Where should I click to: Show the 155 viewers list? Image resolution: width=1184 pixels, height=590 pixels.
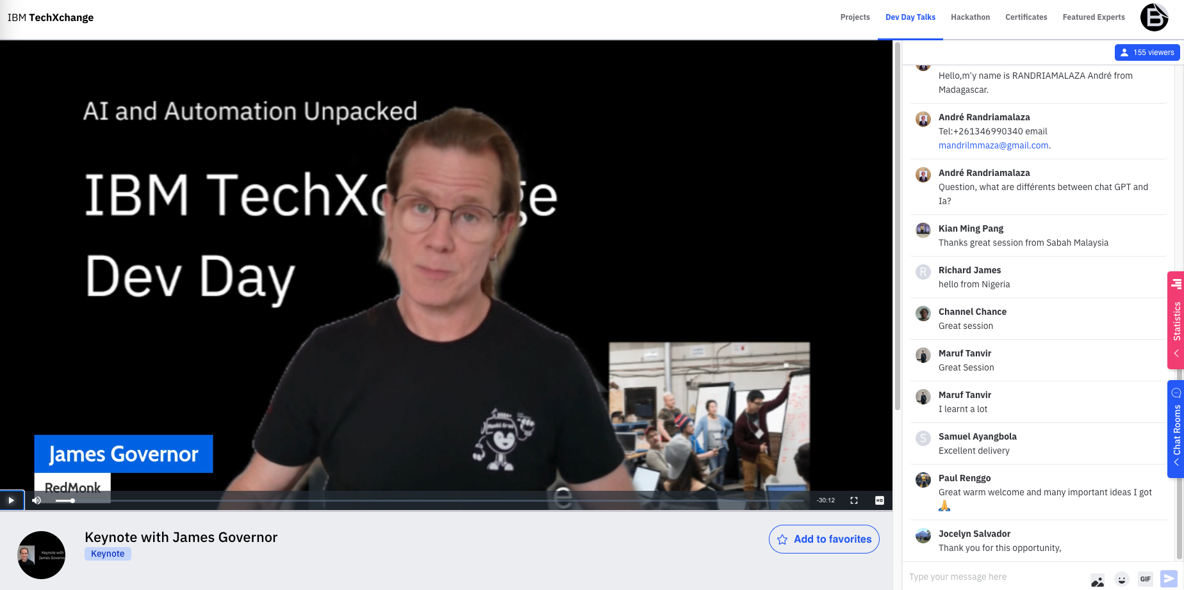tap(1147, 52)
